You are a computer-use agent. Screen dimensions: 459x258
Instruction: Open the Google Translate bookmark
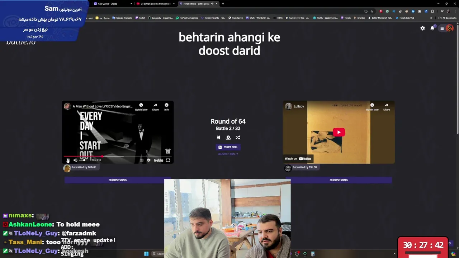click(122, 18)
